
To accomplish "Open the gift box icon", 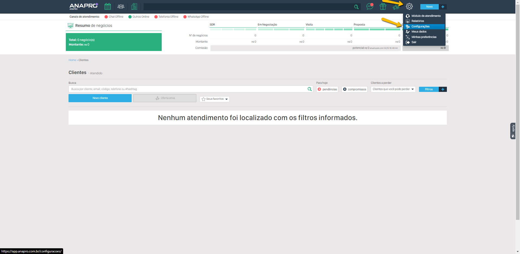I will 383,7.
